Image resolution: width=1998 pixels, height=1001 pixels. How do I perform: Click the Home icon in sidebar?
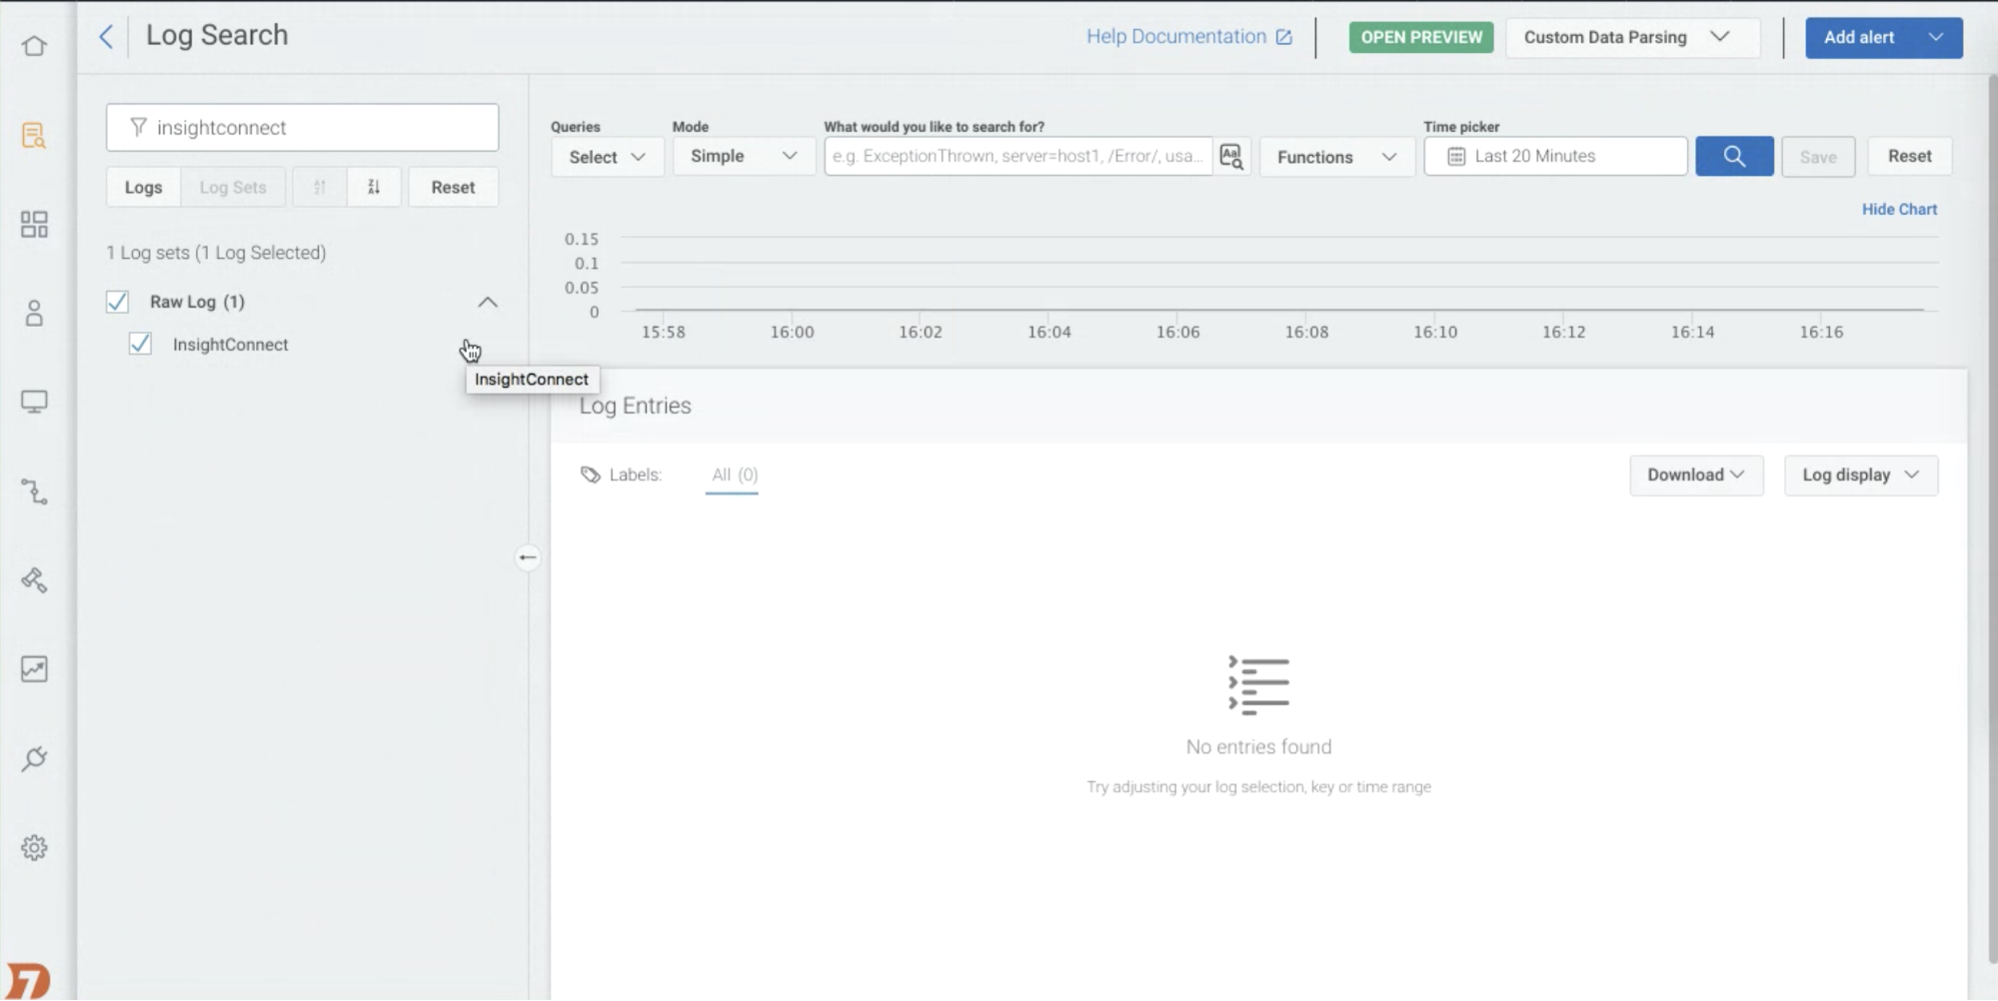tap(34, 46)
